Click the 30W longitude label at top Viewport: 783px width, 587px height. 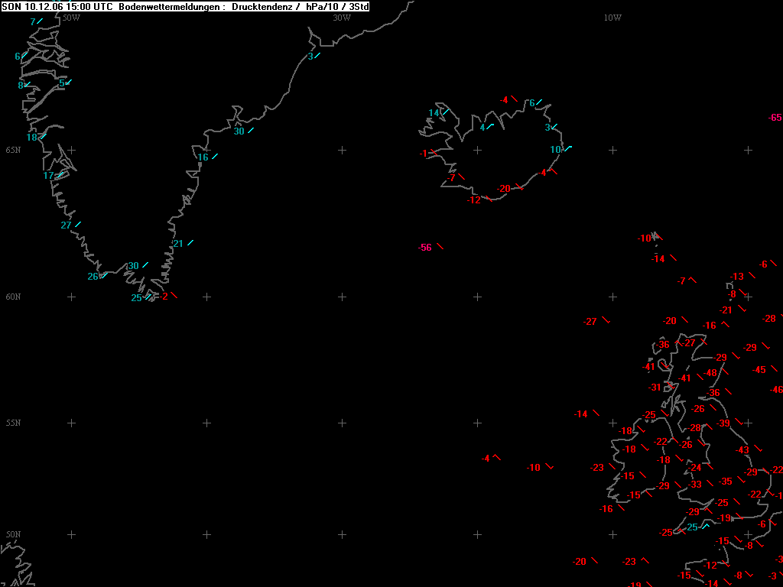click(x=342, y=18)
